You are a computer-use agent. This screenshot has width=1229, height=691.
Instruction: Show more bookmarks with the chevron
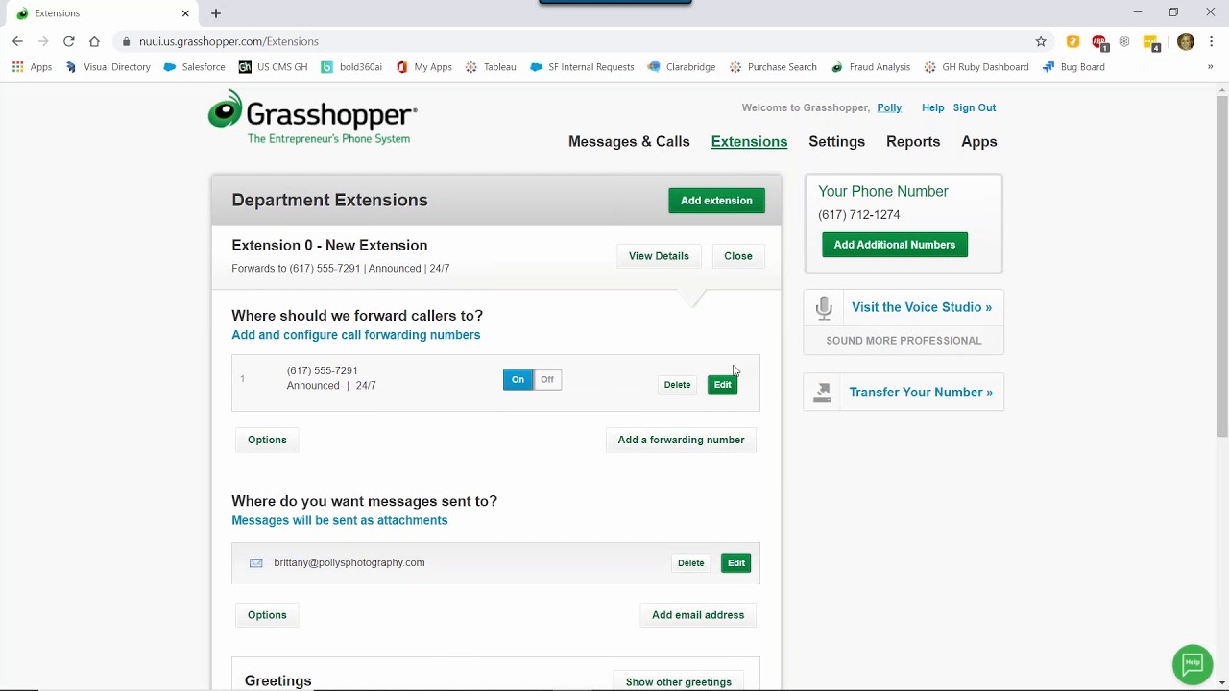(1210, 67)
